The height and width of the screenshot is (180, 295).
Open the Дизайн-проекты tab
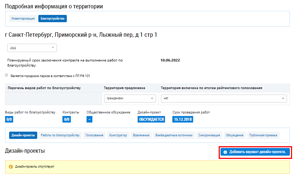click(23, 135)
